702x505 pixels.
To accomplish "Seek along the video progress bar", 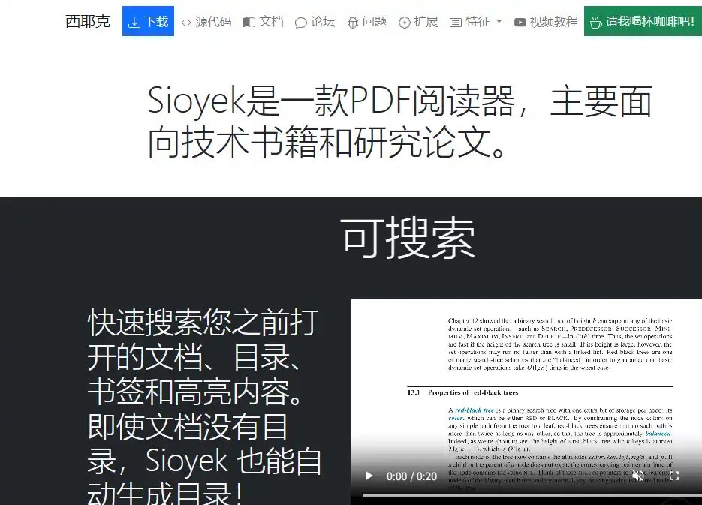I will point(532,495).
